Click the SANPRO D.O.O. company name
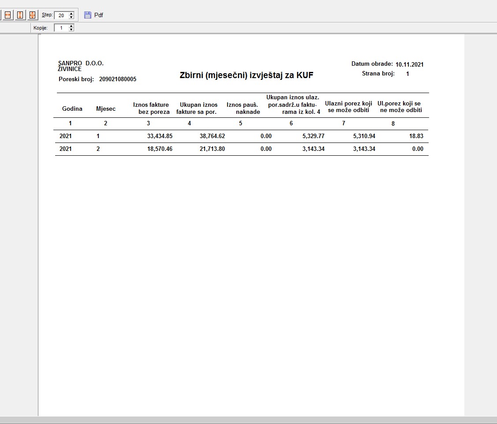Screen dimensions: 497x424 point(81,63)
